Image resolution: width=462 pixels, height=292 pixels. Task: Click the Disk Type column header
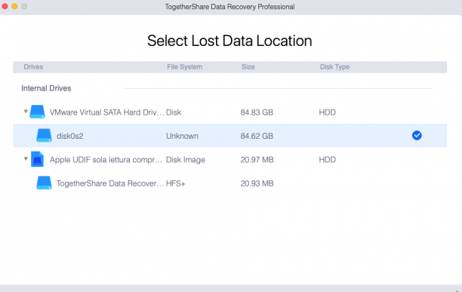click(x=334, y=67)
